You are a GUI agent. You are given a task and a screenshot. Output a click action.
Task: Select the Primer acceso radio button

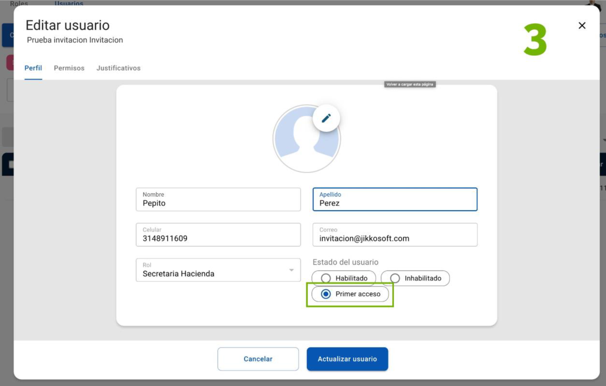point(326,294)
